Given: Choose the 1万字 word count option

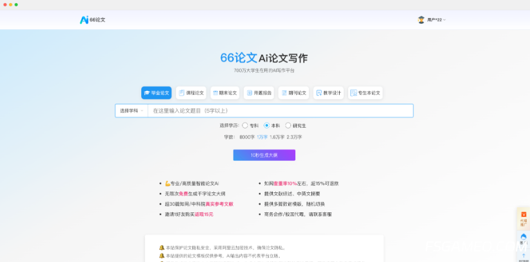Looking at the screenshot, I should [262, 137].
